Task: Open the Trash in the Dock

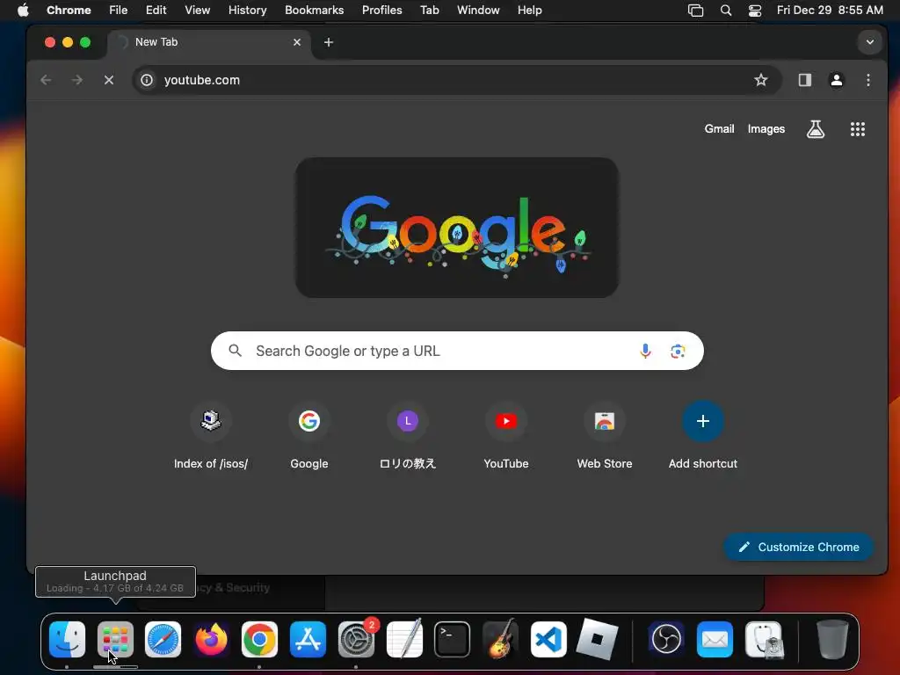Action: pos(832,640)
